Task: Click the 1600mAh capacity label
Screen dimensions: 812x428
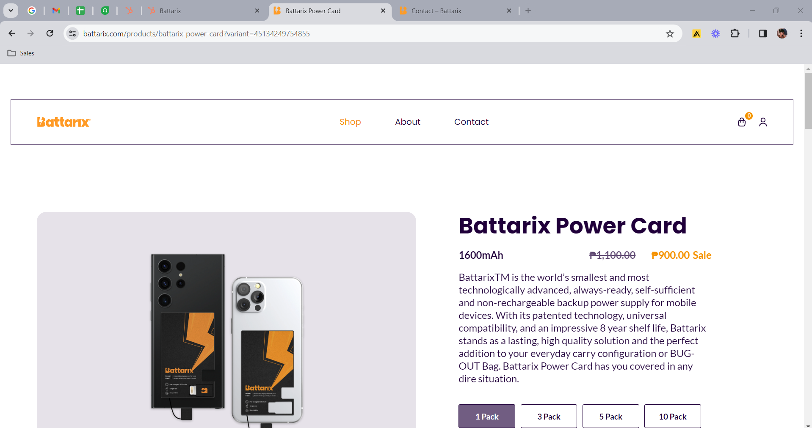Action: (x=481, y=255)
